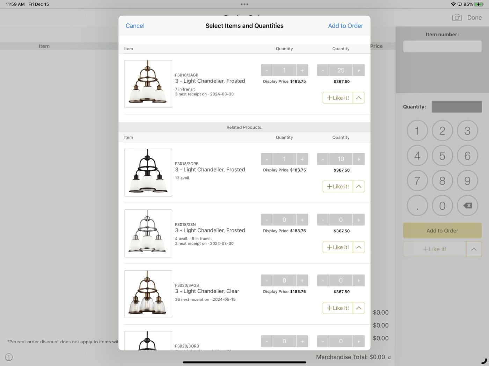489x366 pixels.
Task: Increase the 10 quantity for F3018/3ORB
Action: [359, 159]
